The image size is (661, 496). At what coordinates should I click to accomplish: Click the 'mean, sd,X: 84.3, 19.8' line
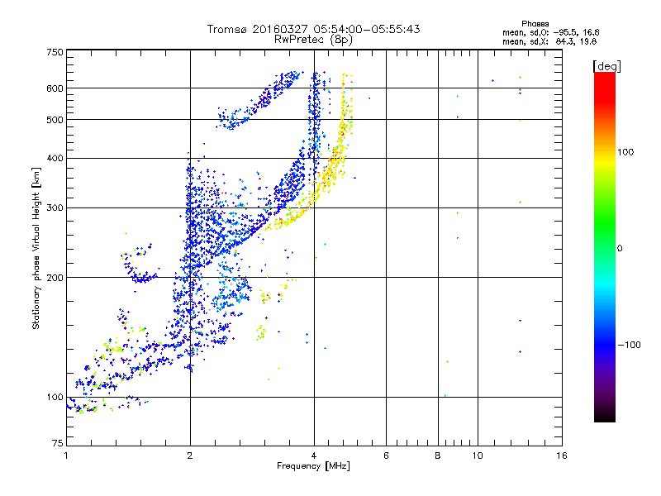point(549,41)
